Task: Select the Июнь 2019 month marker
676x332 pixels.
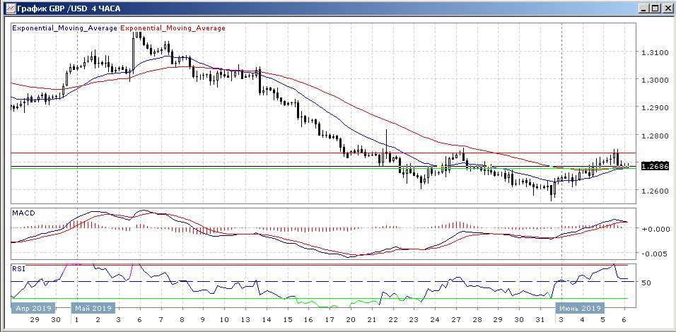Action: pyautogui.click(x=579, y=308)
